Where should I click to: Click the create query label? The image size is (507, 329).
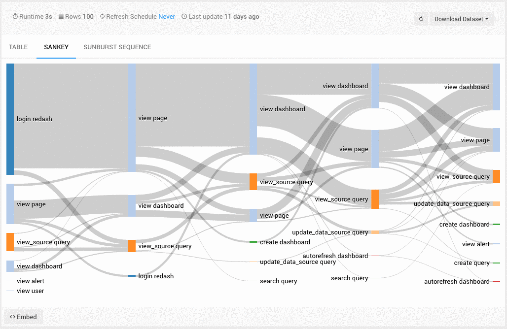coord(471,263)
